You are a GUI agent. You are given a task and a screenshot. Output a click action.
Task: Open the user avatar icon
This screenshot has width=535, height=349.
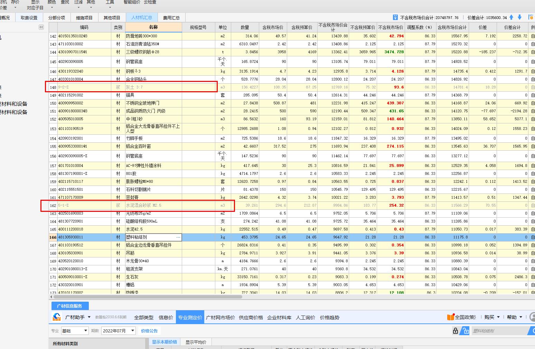tap(533, 317)
